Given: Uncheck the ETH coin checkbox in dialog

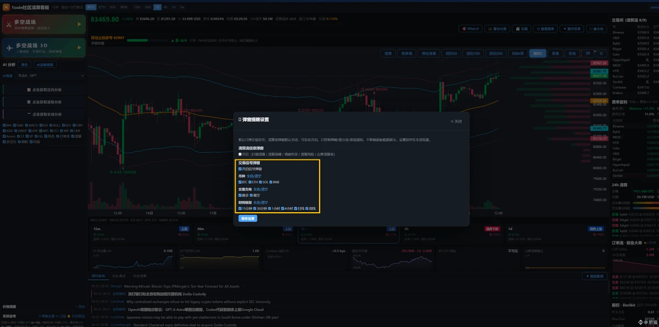Looking at the screenshot, I should (x=250, y=182).
